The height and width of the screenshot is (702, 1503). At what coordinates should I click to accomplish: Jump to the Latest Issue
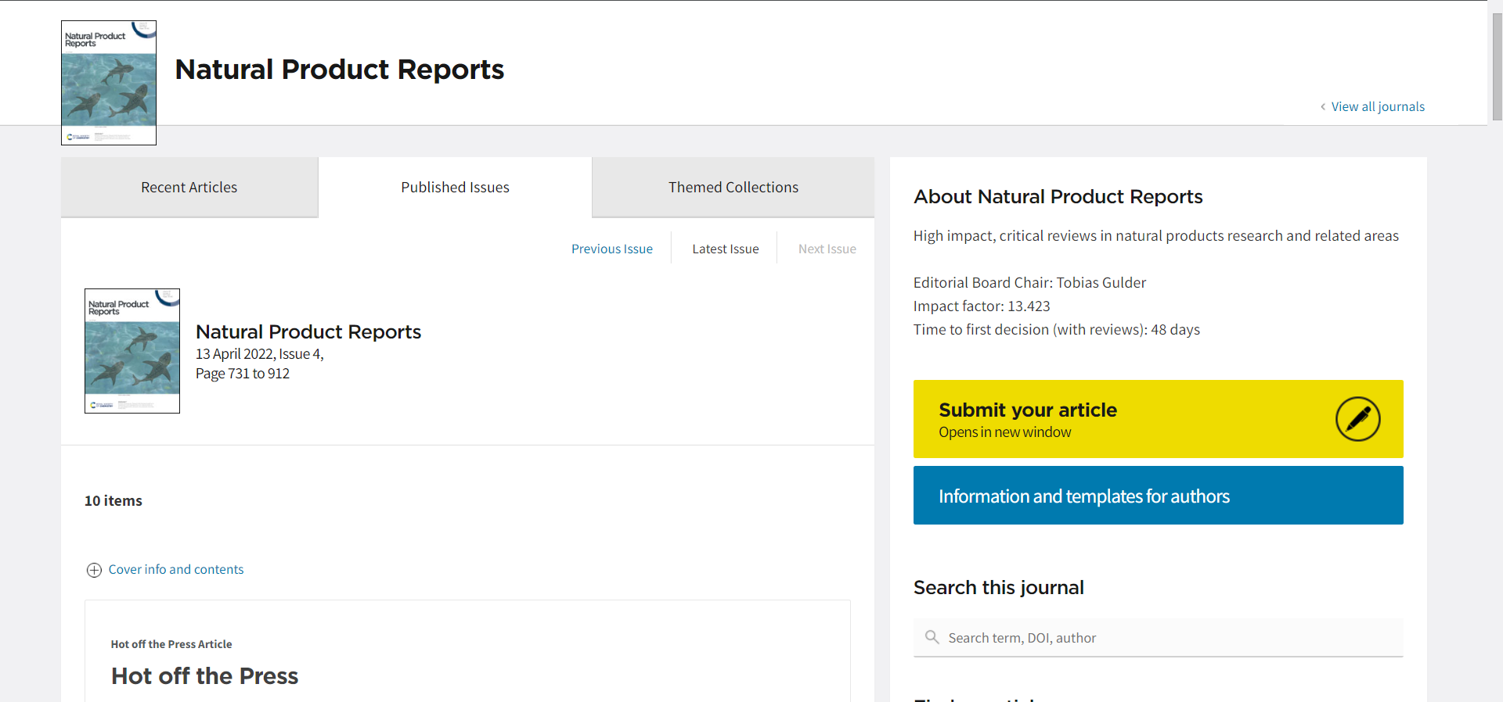coord(726,249)
